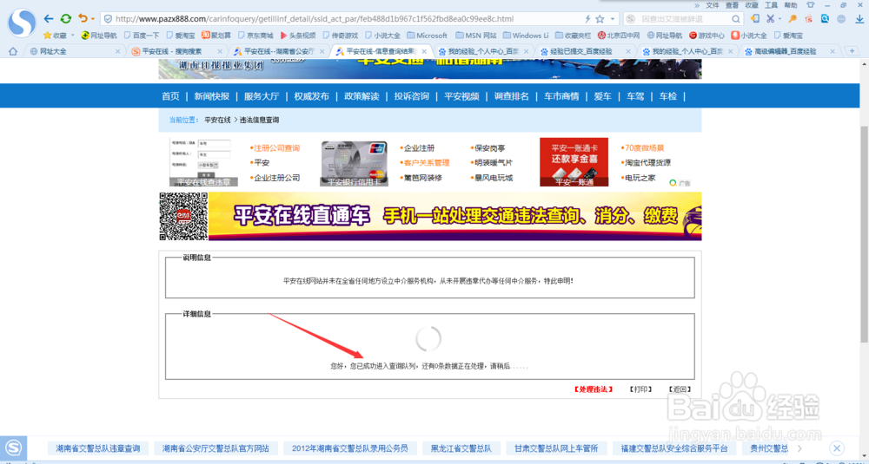Image resolution: width=869 pixels, height=464 pixels.
Task: Click the scissors screenshot icon
Action: pyautogui.click(x=770, y=18)
